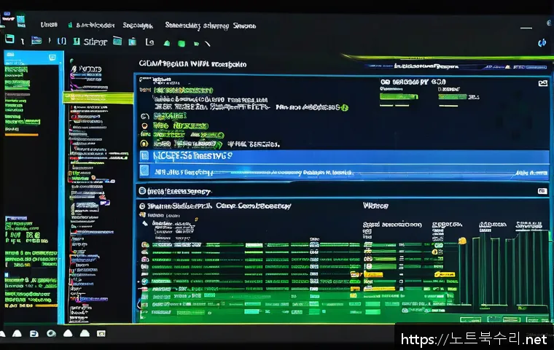Click the green triangle toolbar icon
This screenshot has width=554, height=350.
coord(167,43)
